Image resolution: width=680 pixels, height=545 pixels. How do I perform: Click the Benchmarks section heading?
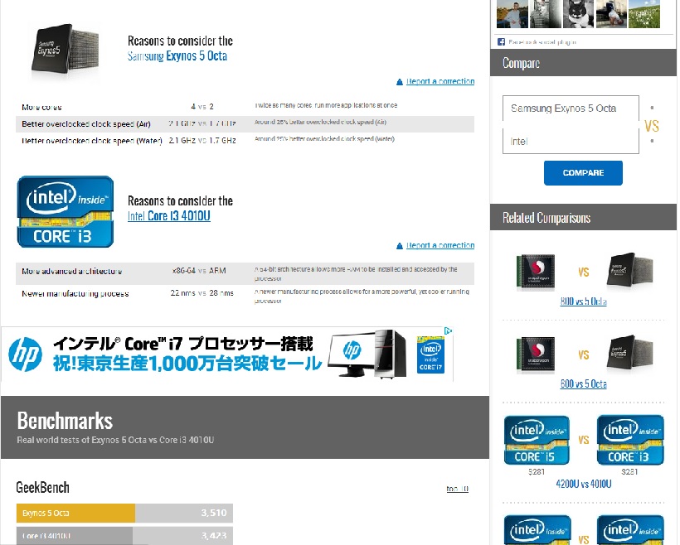coord(65,421)
